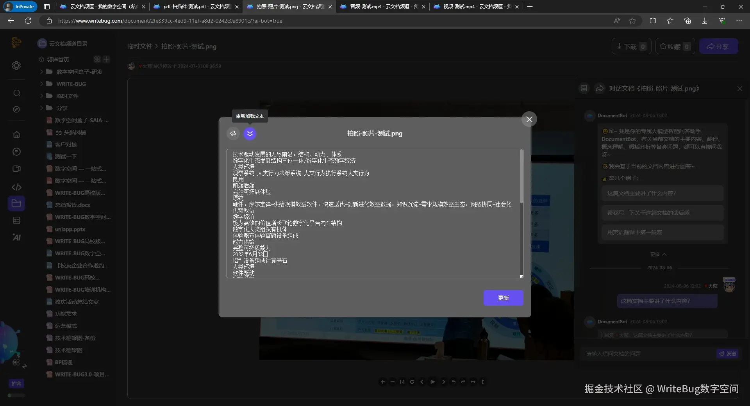Open the chat document icon above panel

pos(584,88)
